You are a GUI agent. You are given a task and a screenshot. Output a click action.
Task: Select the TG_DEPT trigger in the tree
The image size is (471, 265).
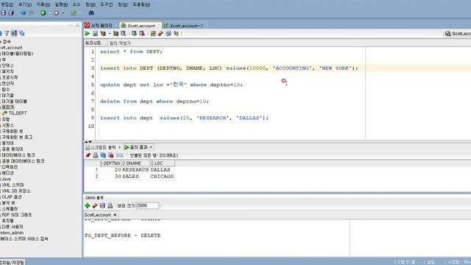(18, 113)
